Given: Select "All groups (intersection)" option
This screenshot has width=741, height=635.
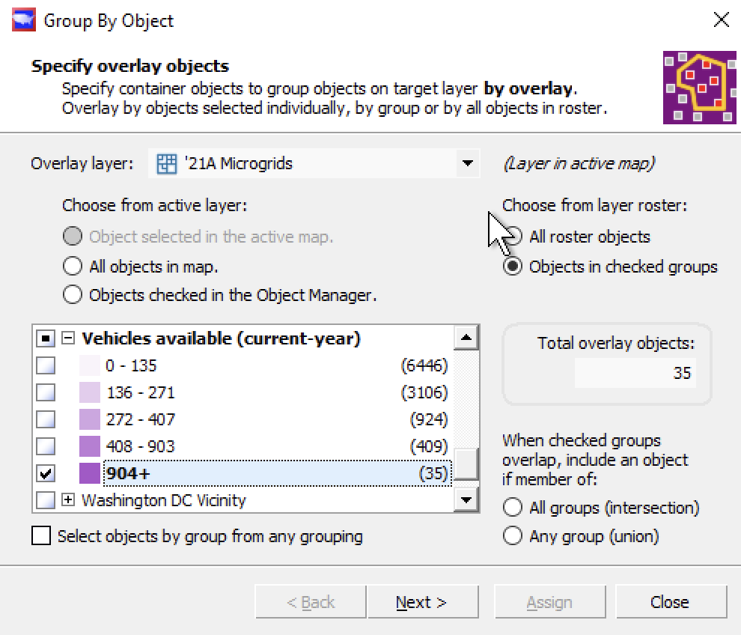Looking at the screenshot, I should pos(513,508).
